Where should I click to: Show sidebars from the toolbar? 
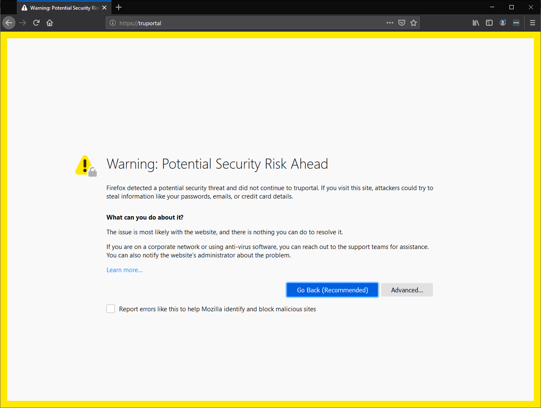pos(489,23)
